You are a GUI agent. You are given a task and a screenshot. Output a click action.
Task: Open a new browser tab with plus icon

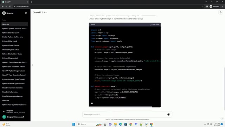(x=32, y=2)
